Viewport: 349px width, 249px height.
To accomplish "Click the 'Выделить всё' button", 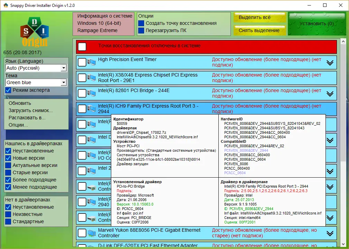I will tap(260, 17).
